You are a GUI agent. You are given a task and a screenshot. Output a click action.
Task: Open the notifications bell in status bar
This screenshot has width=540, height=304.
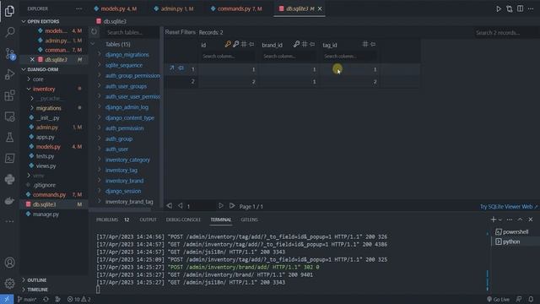pos(531,299)
